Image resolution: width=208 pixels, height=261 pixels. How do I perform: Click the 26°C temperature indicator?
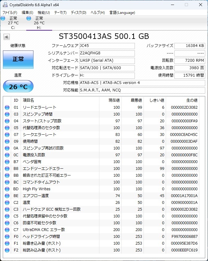coord(18,86)
